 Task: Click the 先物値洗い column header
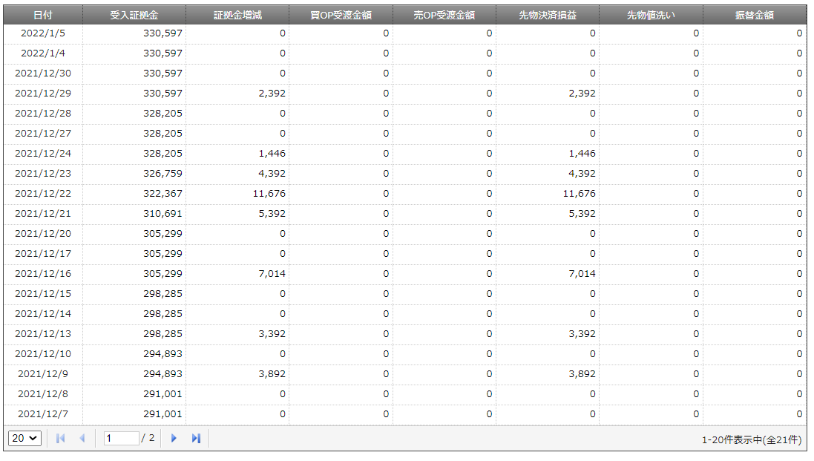[651, 15]
